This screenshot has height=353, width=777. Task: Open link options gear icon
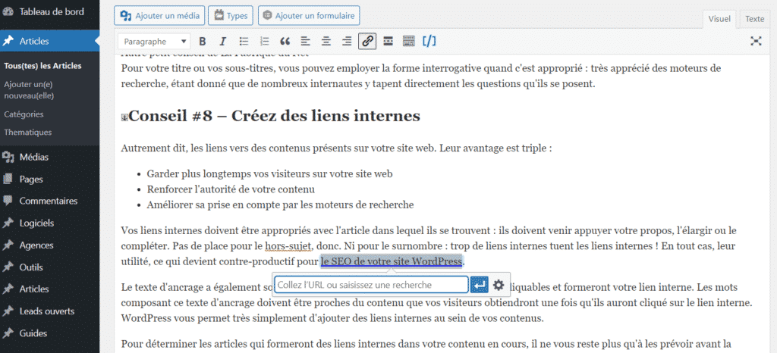(499, 285)
